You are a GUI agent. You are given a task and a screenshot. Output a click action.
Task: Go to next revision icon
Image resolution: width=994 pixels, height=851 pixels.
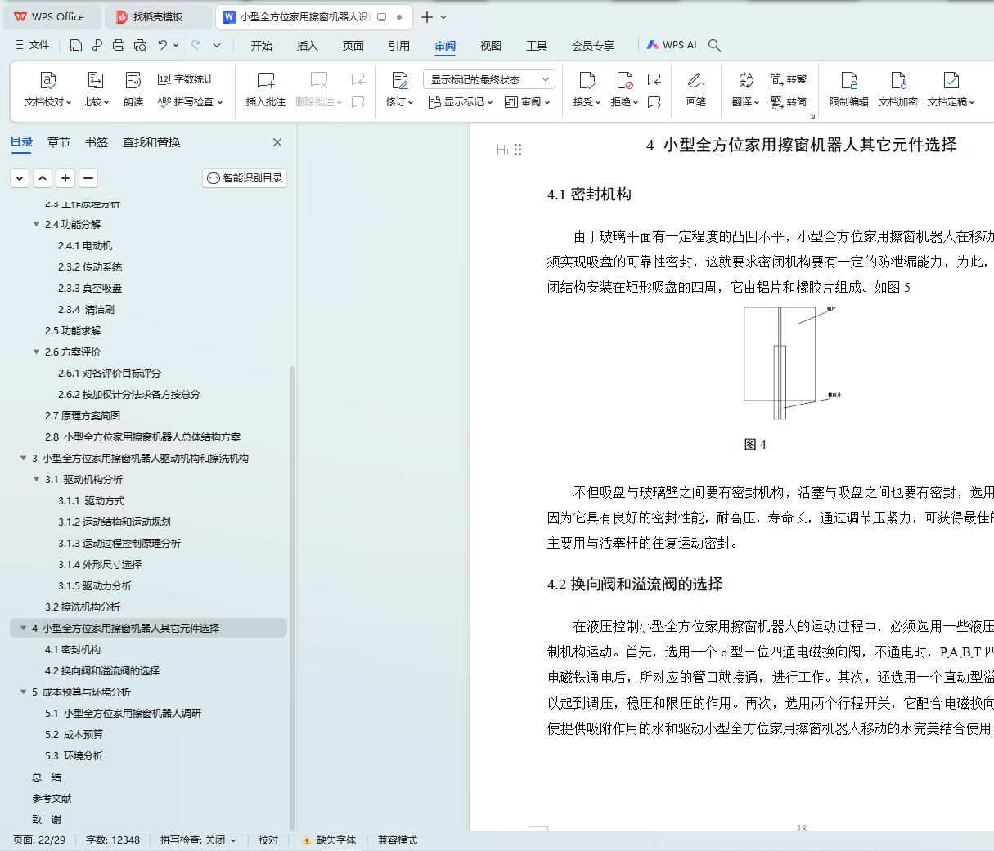pyautogui.click(x=654, y=102)
